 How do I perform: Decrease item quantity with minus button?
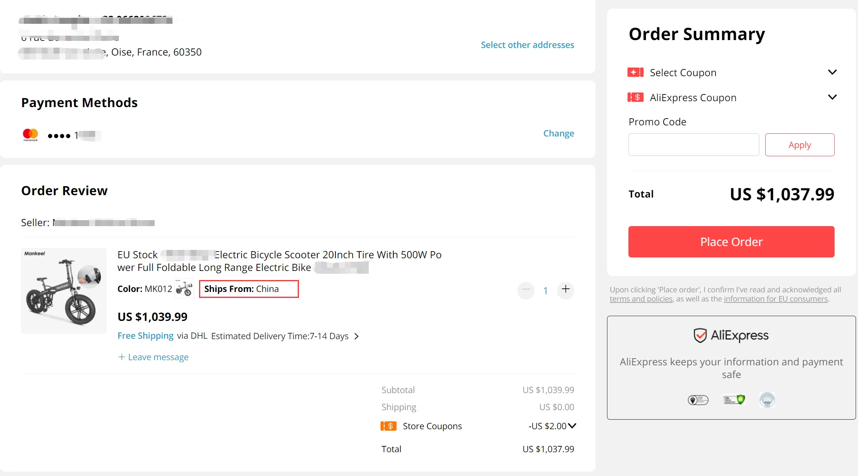[526, 290]
